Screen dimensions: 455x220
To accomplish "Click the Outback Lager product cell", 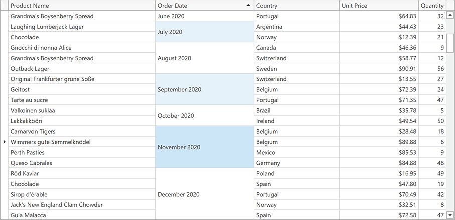I will (x=80, y=69).
